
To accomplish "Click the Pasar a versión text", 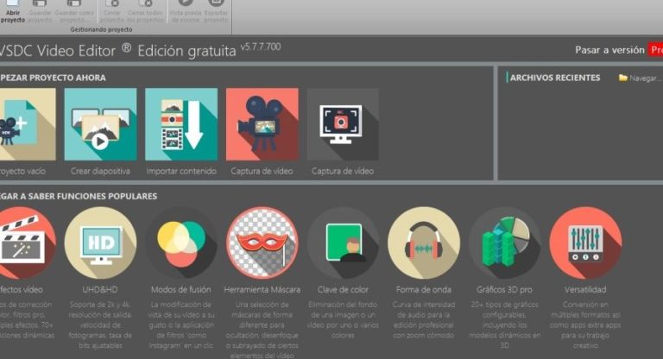I will (609, 50).
